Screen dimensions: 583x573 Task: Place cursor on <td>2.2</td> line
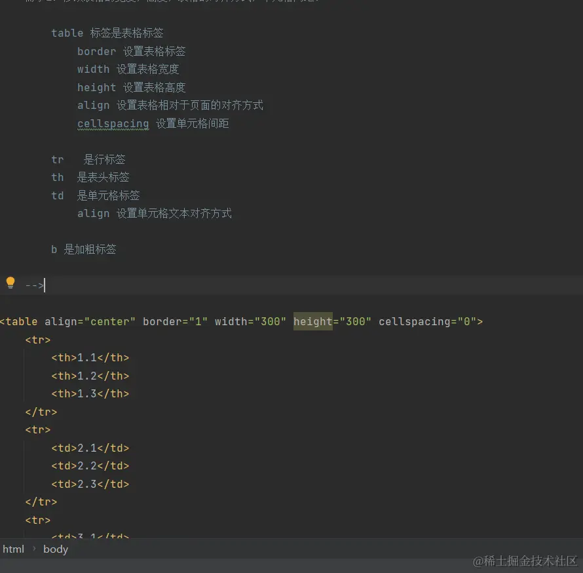pyautogui.click(x=90, y=466)
